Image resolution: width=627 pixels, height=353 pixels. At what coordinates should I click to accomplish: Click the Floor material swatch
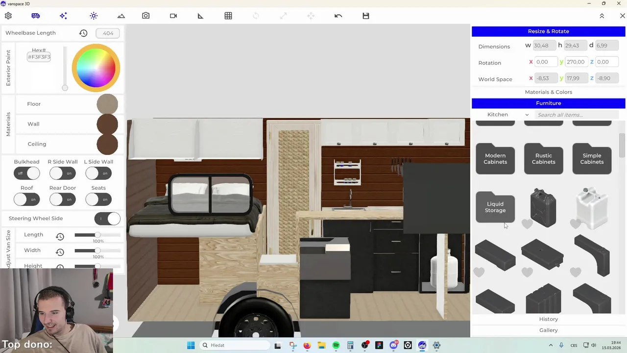(x=107, y=104)
